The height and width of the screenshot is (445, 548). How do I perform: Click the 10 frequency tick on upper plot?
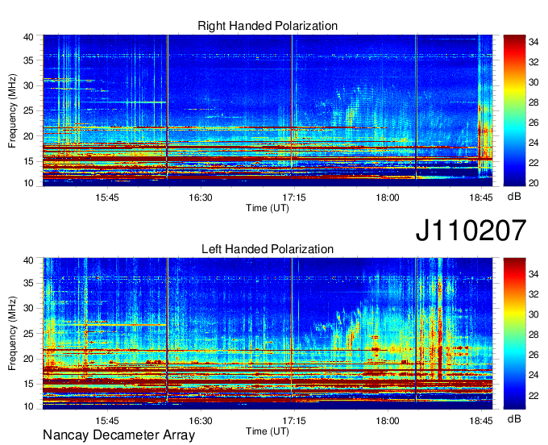coord(28,183)
